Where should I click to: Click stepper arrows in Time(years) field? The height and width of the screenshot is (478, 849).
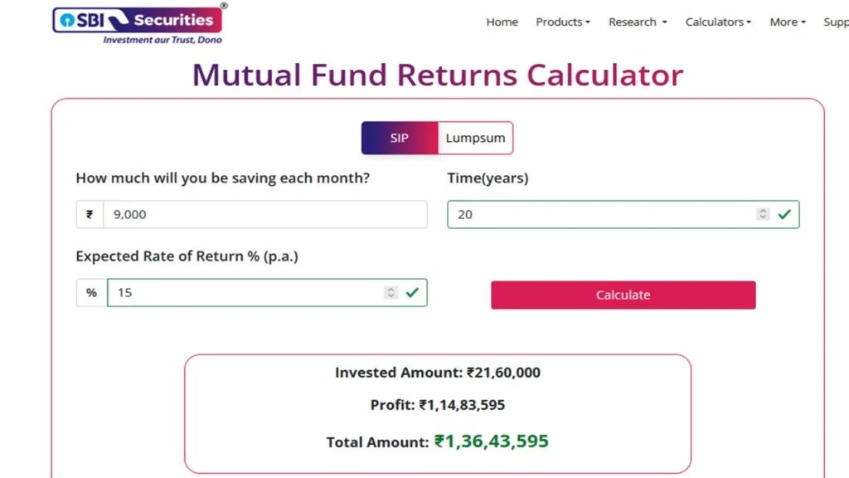tap(763, 214)
